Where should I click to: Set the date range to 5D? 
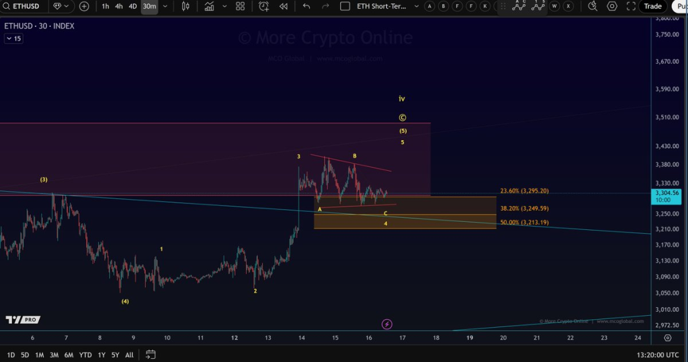coord(25,355)
